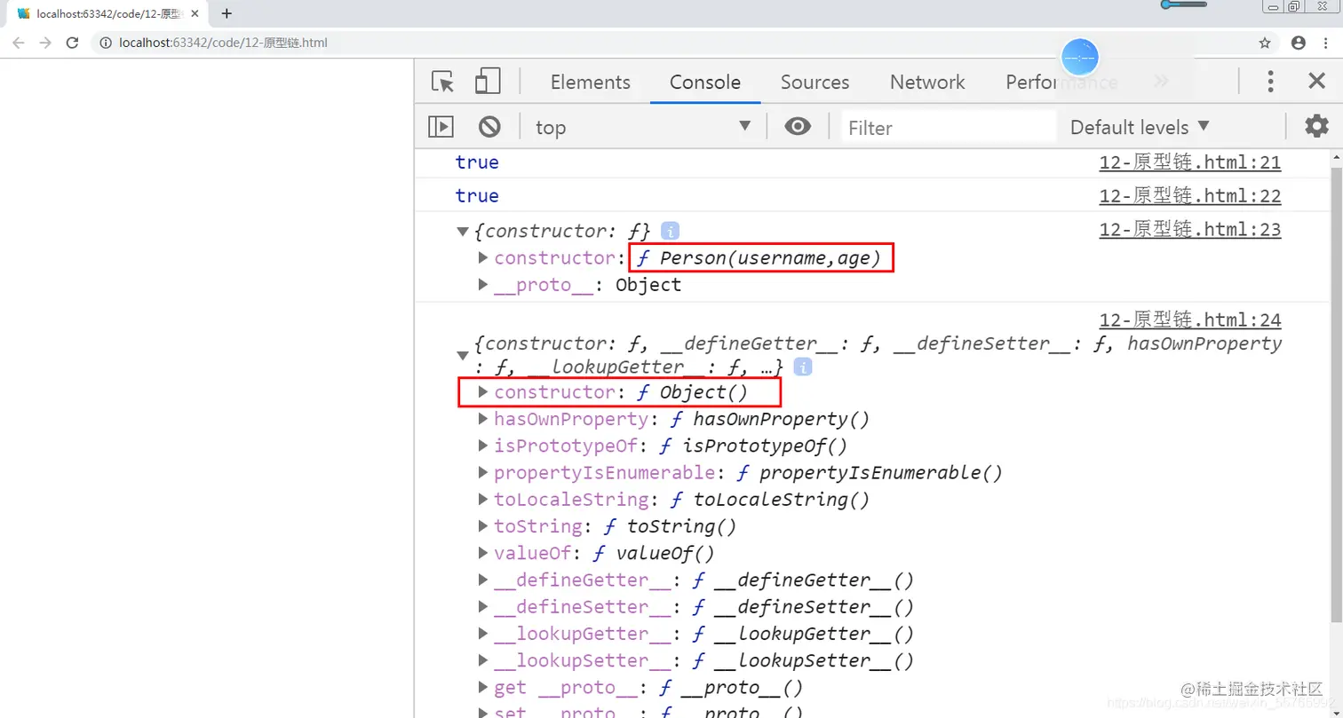Open source link 12-原型链.html:24
This screenshot has height=718, width=1343.
click(x=1190, y=320)
